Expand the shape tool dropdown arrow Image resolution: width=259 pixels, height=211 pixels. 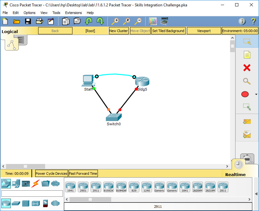click(256, 94)
